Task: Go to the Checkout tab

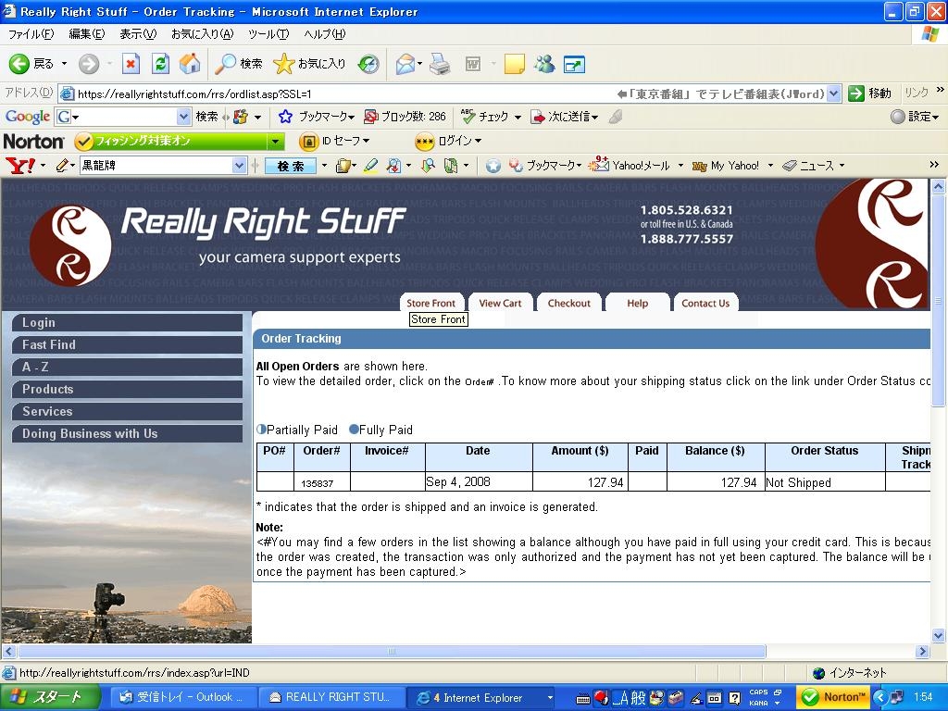Action: click(569, 303)
